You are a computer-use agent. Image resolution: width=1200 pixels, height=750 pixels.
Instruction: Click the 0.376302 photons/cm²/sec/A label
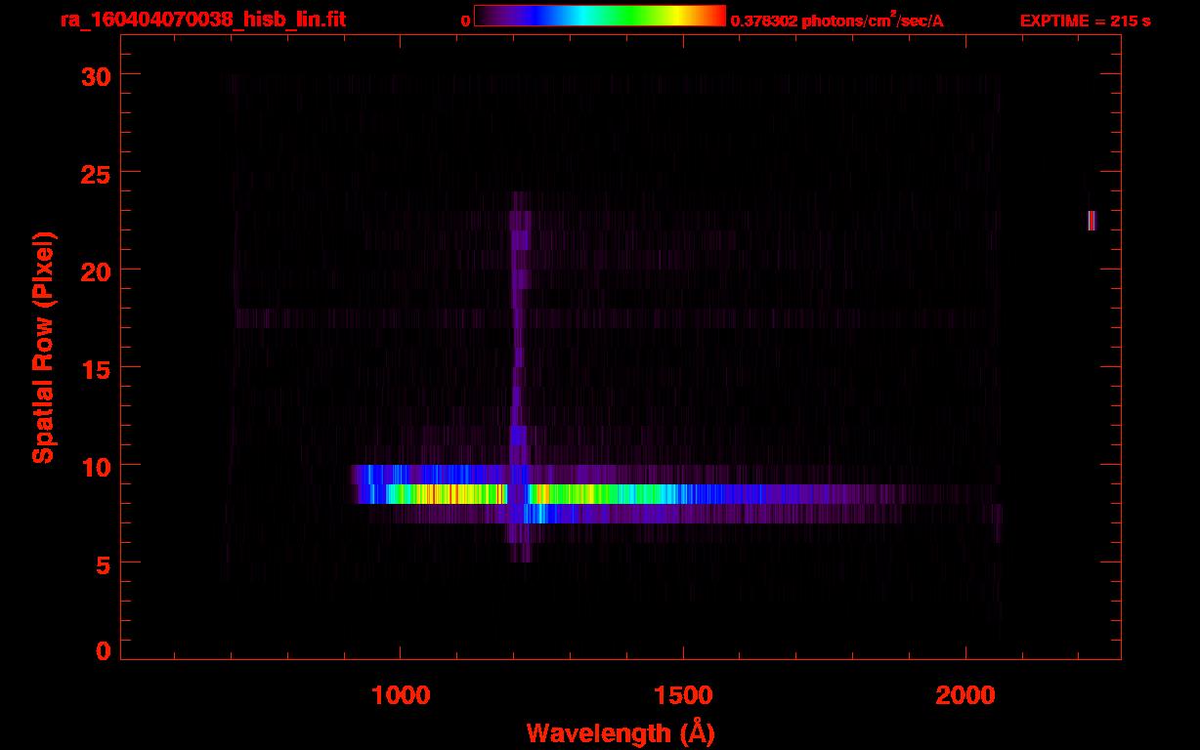[x=837, y=21]
